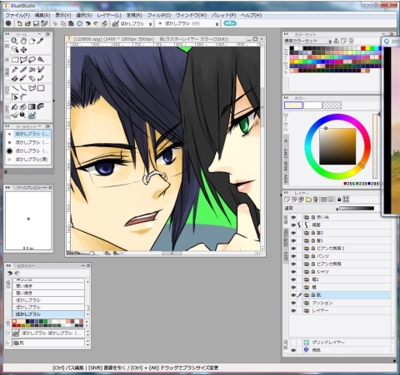This screenshot has height=375, width=400.
Task: Click the skin-tone main color swatch
Action: 293,106
